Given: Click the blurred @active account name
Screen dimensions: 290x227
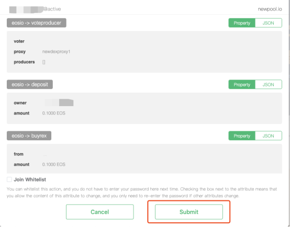Looking at the screenshot, I should click(x=35, y=9).
